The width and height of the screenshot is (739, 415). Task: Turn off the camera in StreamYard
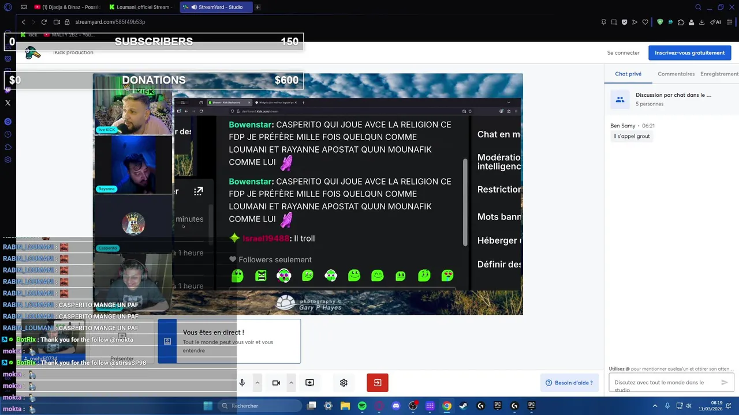point(276,383)
